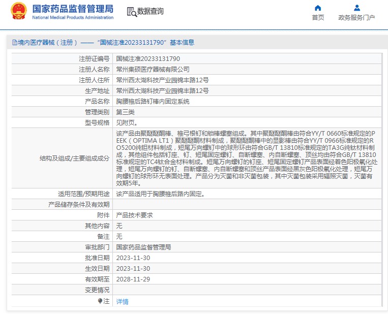Click the 首页 home icon
Image resolution: width=388 pixels, height=318 pixels.
click(x=318, y=8)
